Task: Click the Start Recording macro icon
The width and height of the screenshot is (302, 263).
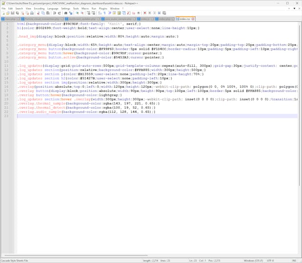Action: pyautogui.click(x=145, y=13)
